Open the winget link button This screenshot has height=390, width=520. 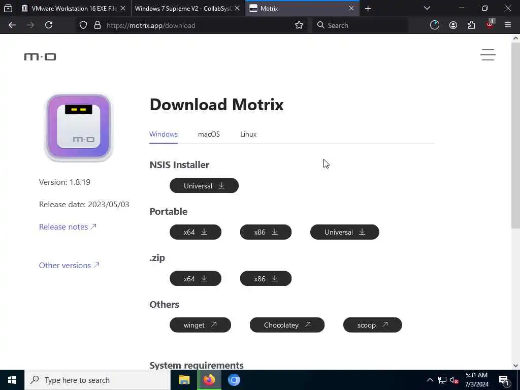click(x=200, y=325)
